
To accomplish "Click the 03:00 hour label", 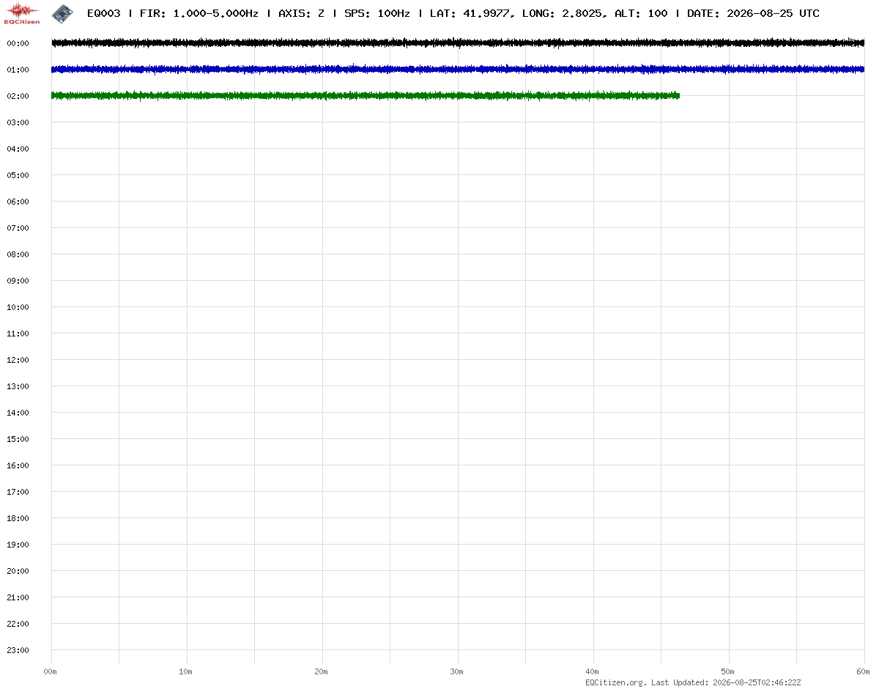I will 18,122.
